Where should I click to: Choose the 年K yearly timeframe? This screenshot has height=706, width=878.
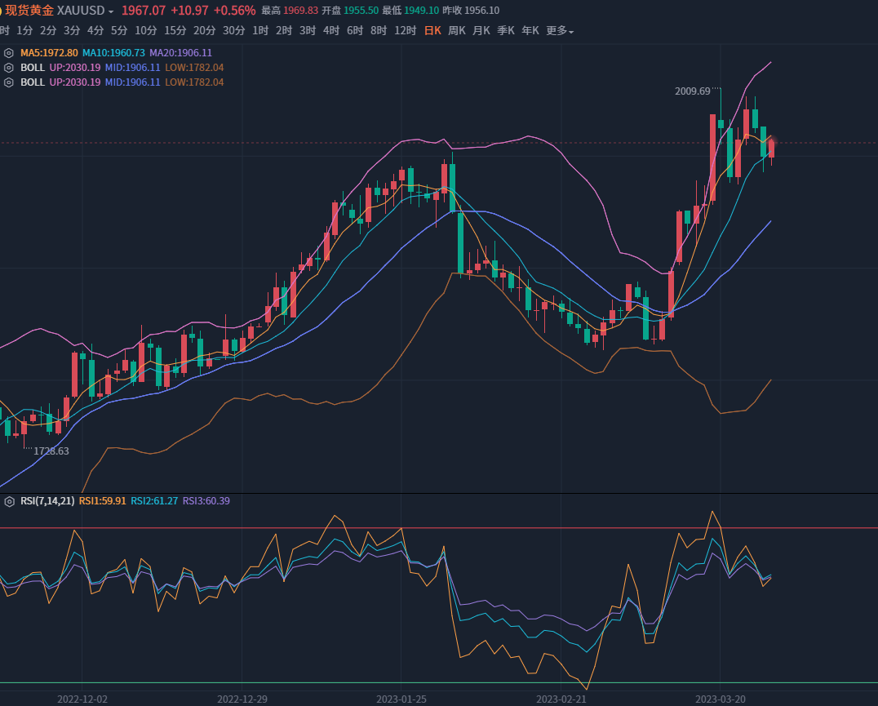(x=530, y=31)
